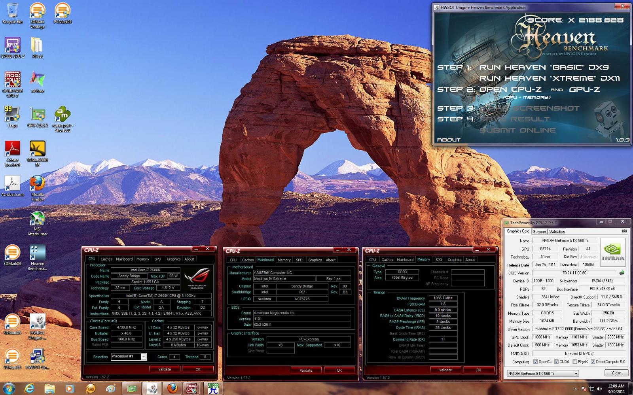
Task: Click the GPU-Z BIOS save chip icon
Action: (x=622, y=273)
